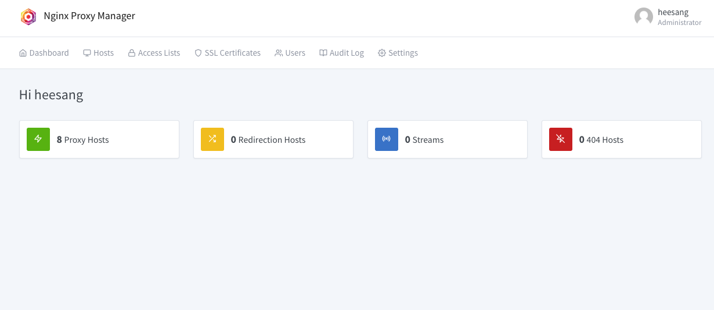
Task: Click the heesang username label
Action: (673, 12)
